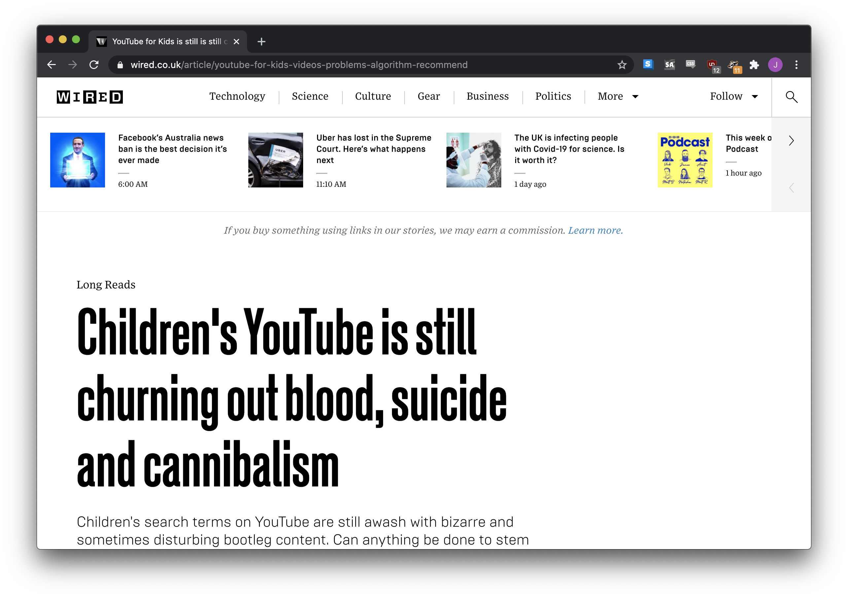Select the Science menu item
Screen dimensions: 848x598
(310, 96)
